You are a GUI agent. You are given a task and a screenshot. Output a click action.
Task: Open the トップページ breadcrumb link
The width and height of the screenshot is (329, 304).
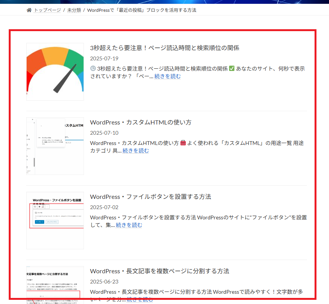pos(47,10)
